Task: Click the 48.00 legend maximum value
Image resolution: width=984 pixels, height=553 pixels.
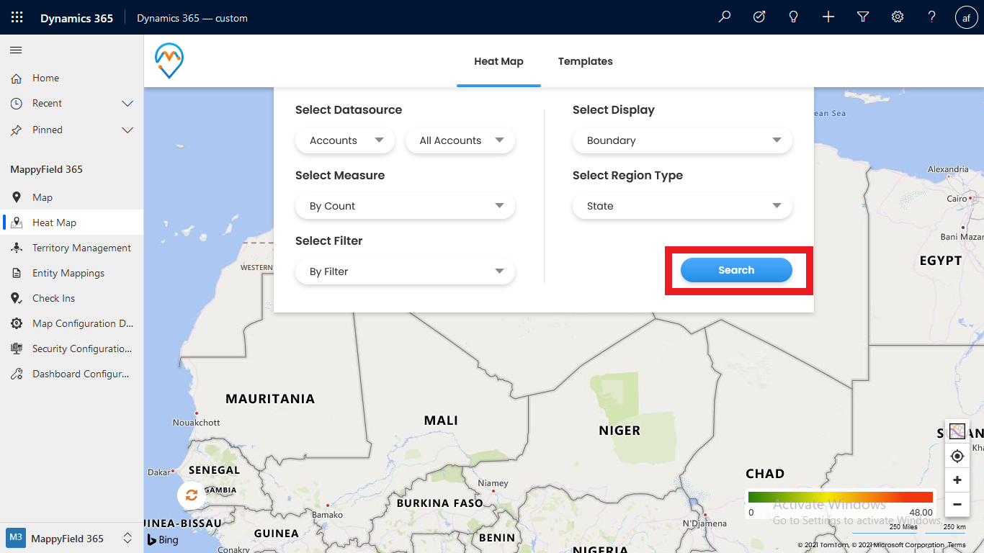Action: click(921, 513)
